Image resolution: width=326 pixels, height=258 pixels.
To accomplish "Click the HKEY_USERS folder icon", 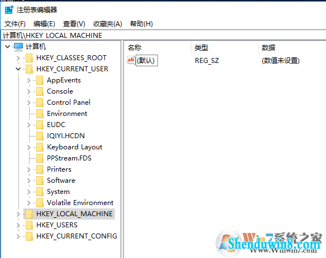I will pyautogui.click(x=29, y=225).
